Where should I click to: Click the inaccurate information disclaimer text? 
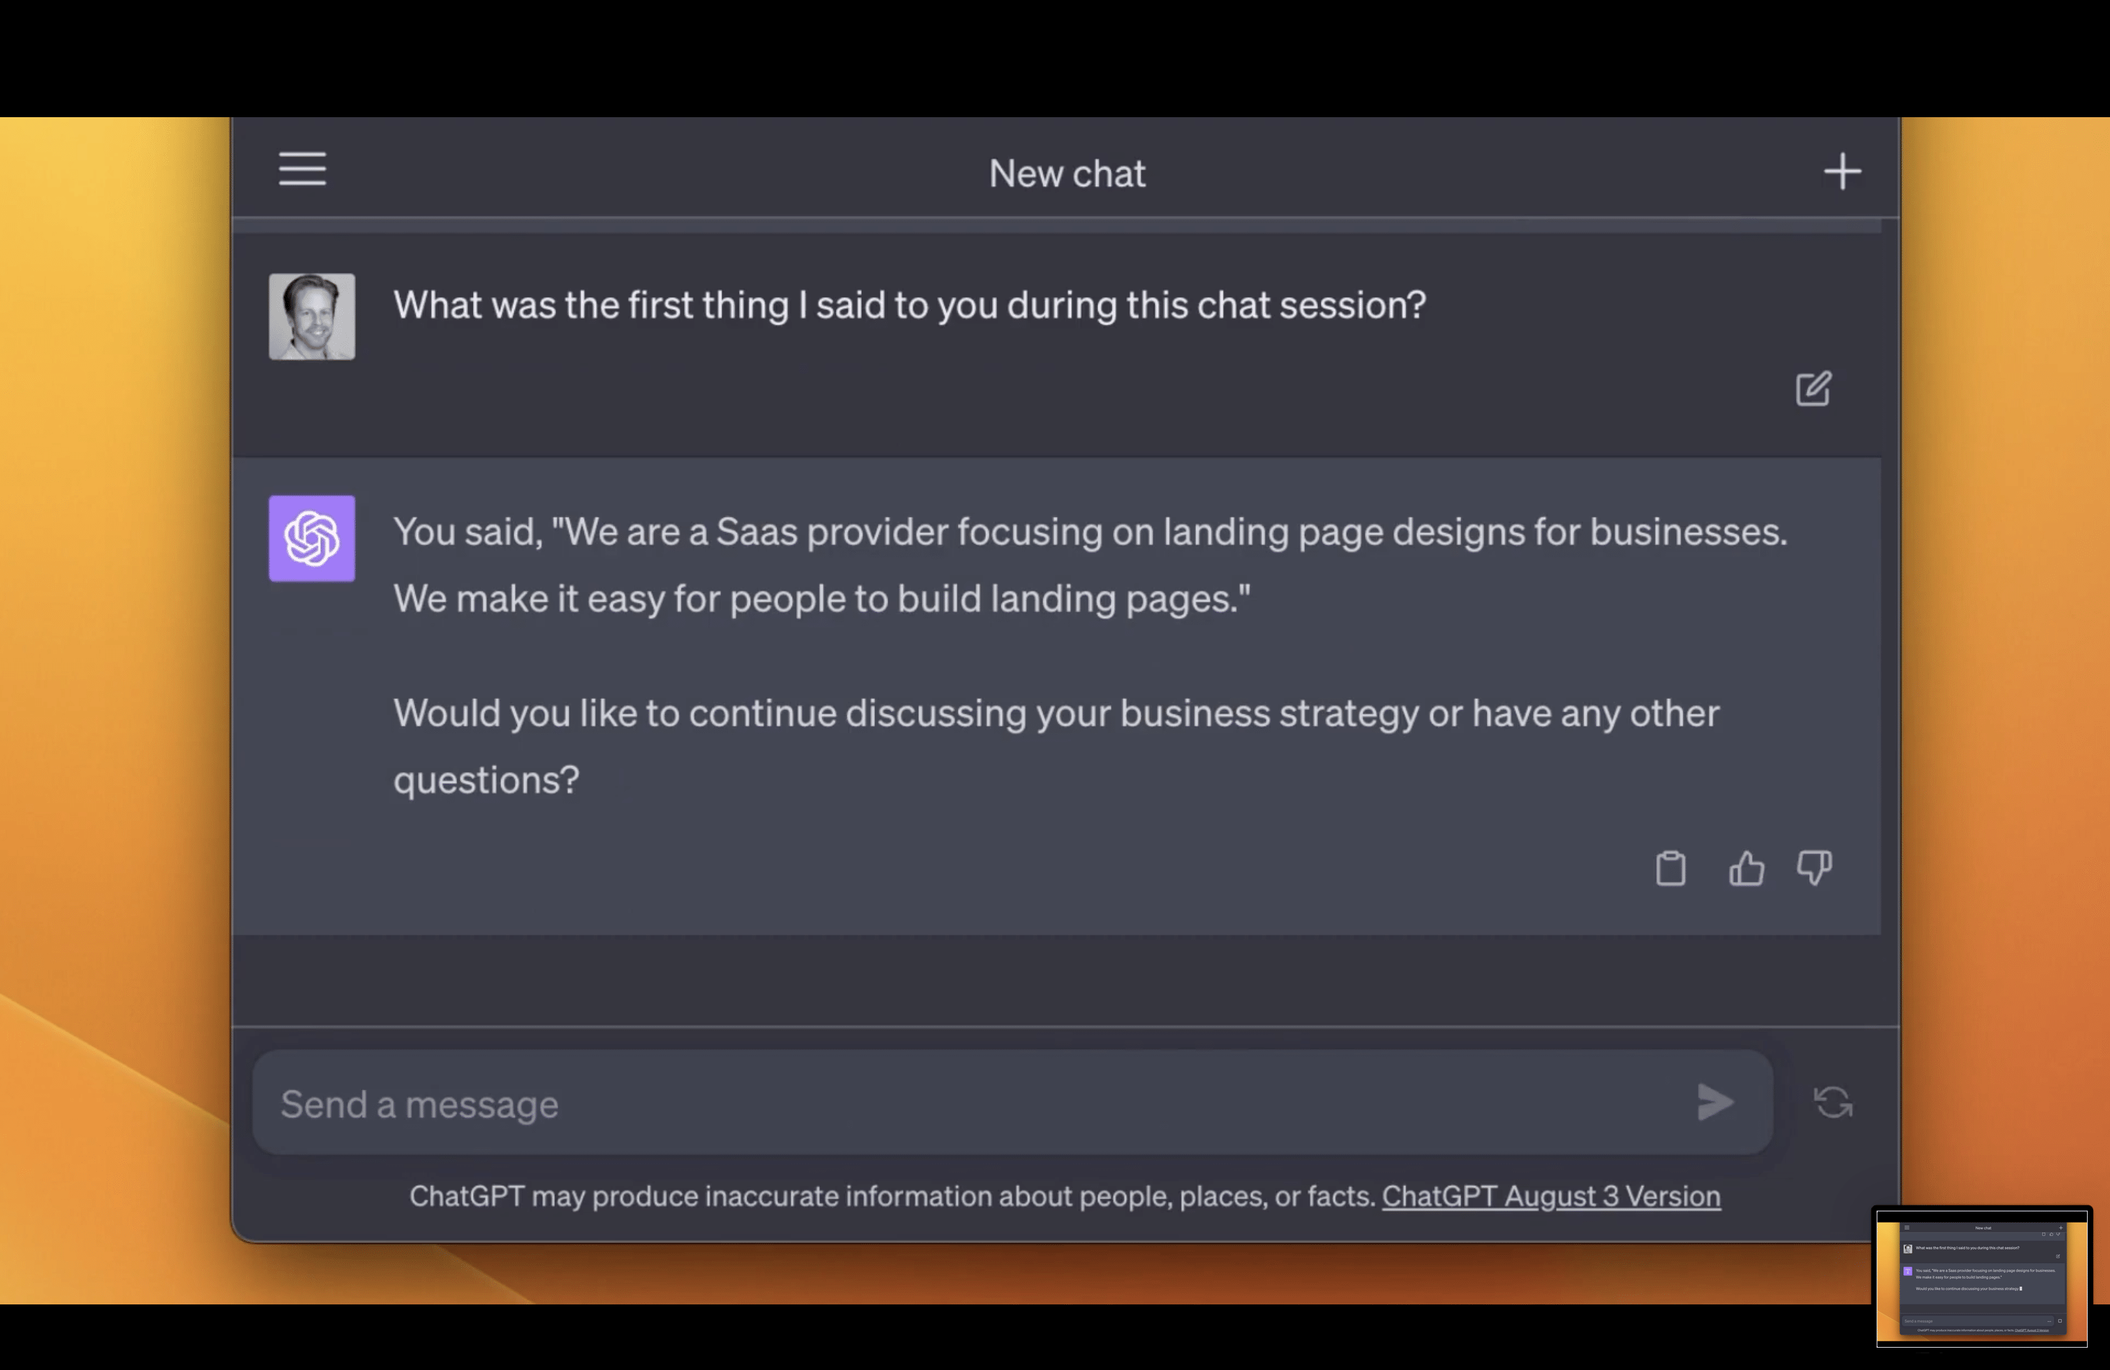point(891,1197)
